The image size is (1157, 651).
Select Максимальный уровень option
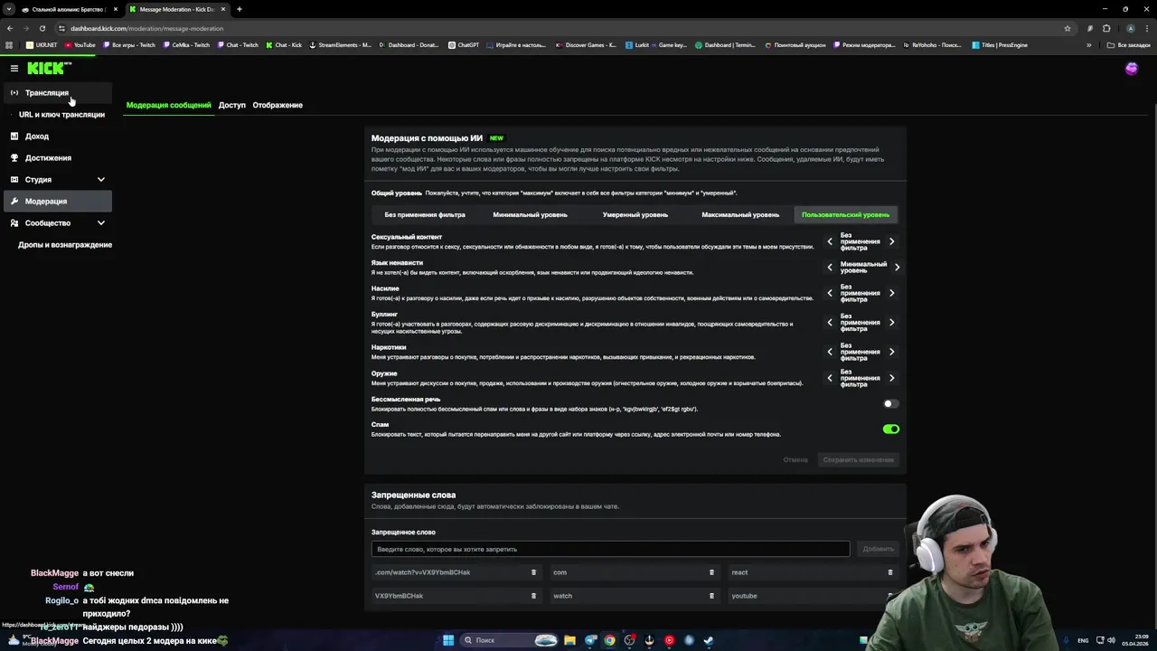pos(740,215)
